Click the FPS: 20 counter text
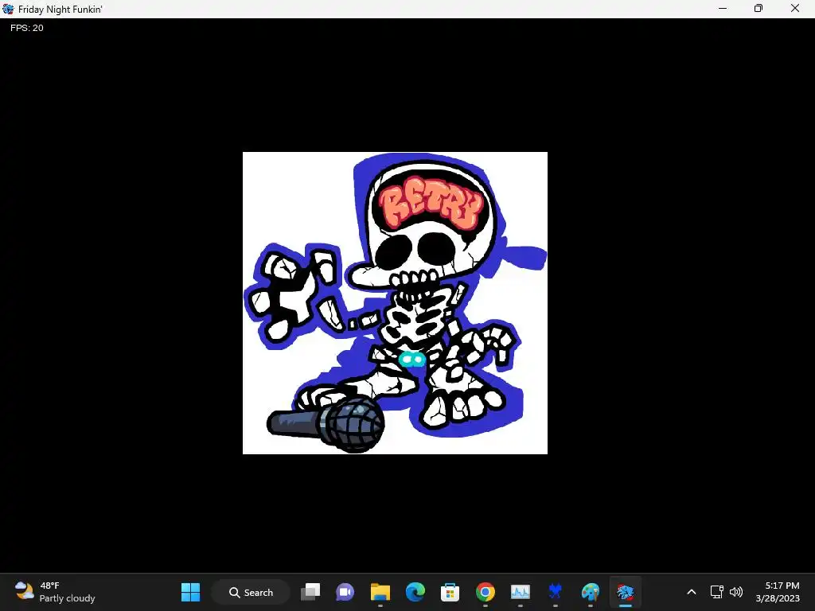Screen dimensions: 815x611 tap(26, 28)
